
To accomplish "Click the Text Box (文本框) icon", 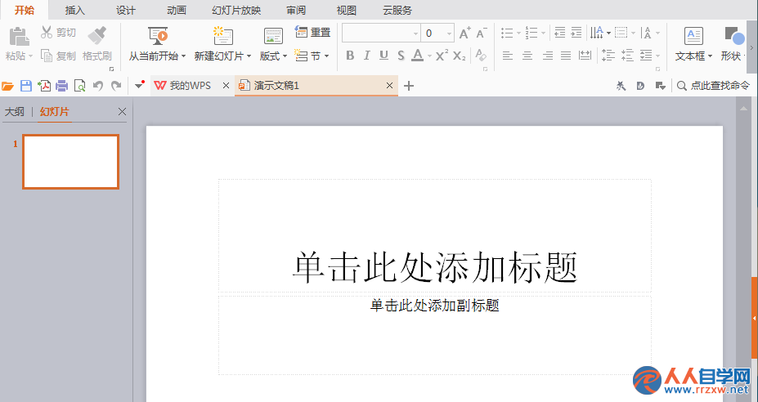I will pyautogui.click(x=693, y=36).
